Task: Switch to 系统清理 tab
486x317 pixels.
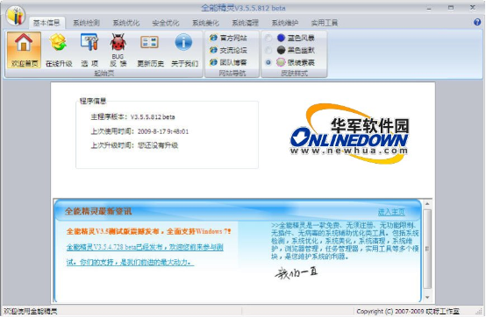Action: tap(245, 23)
